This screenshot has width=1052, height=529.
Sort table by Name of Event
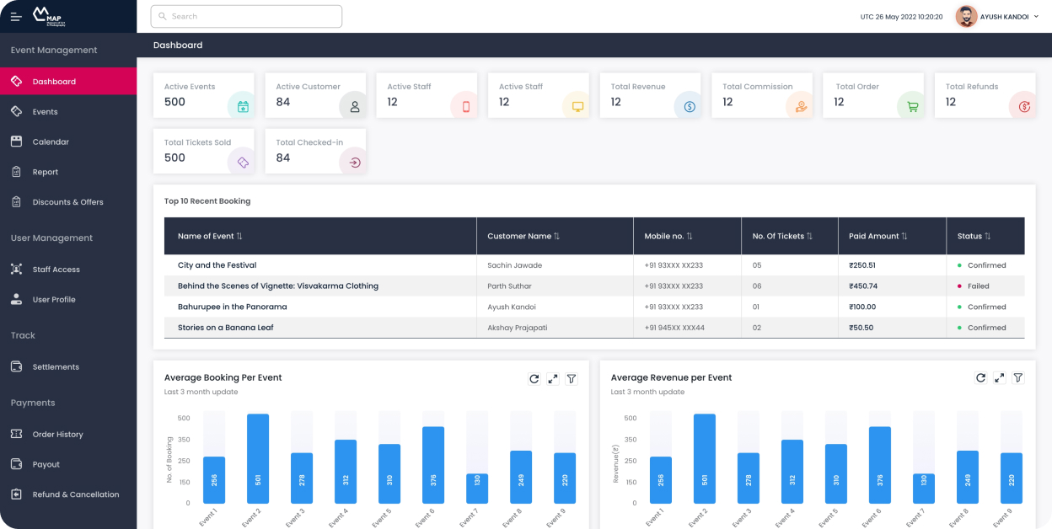(x=239, y=237)
